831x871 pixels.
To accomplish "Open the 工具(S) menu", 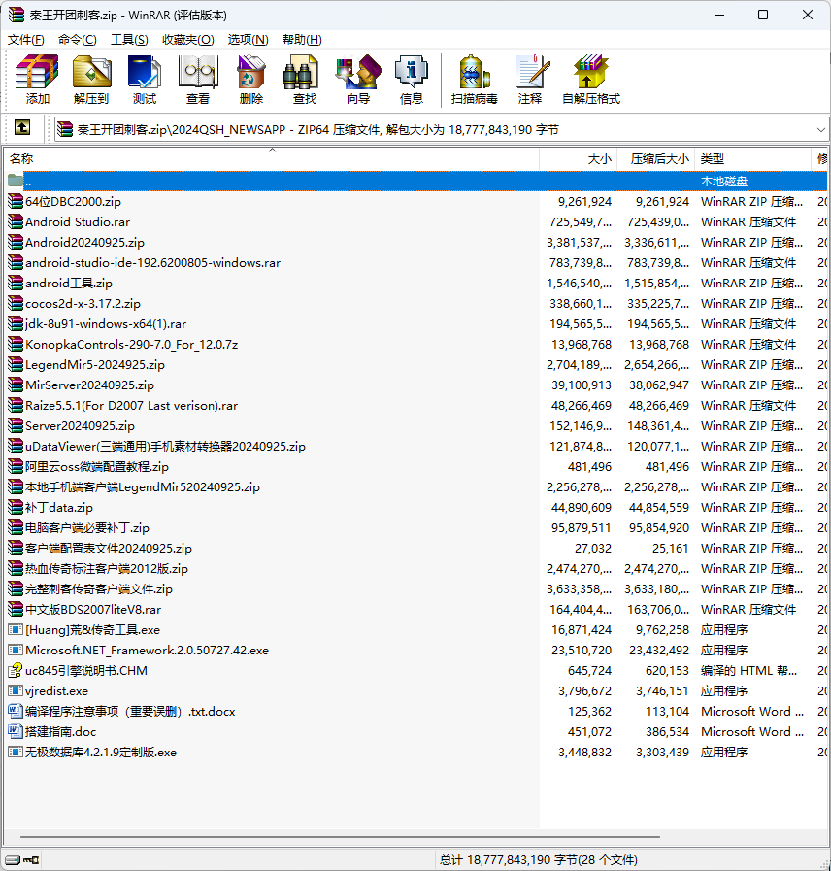I will [x=129, y=40].
